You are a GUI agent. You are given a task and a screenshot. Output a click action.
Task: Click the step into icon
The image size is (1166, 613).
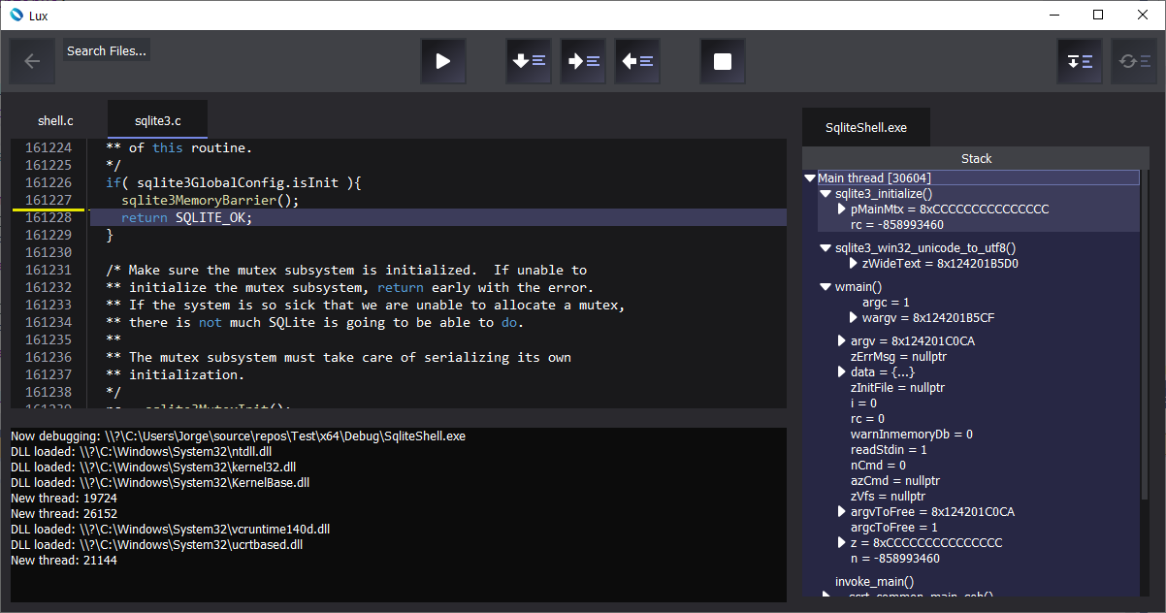[529, 61]
